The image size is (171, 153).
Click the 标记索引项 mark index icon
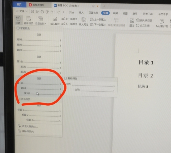coord(162,21)
